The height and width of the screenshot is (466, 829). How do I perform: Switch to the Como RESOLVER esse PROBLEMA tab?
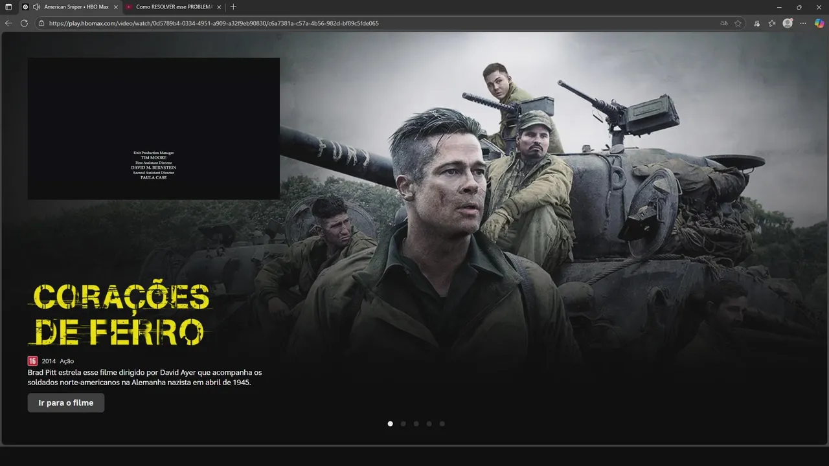coord(174,7)
